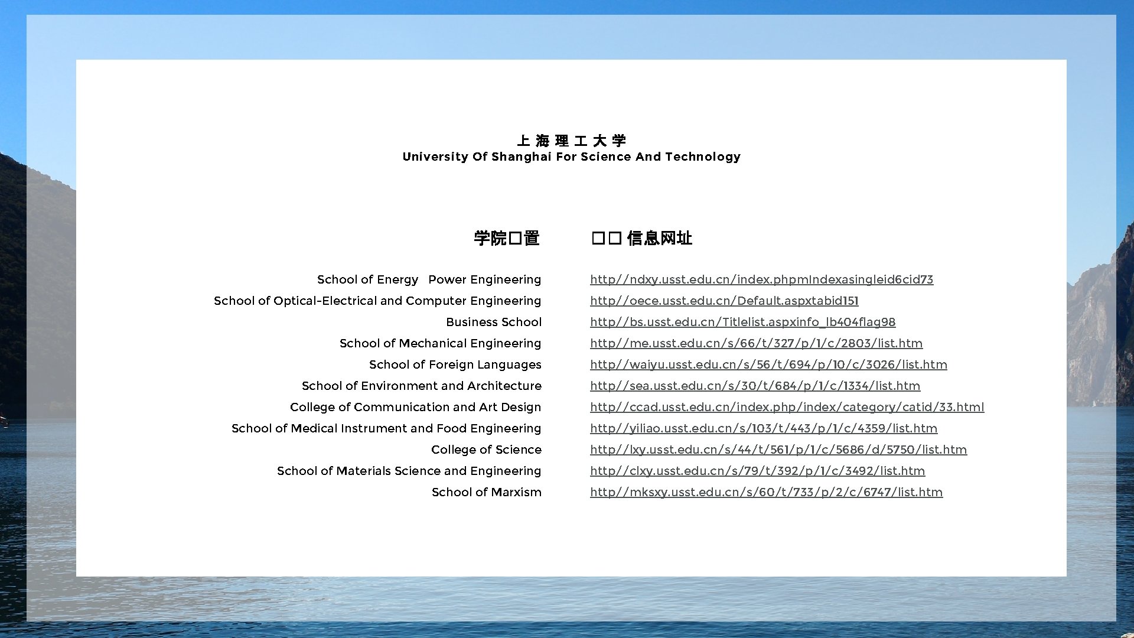Click the clxy.usst.edu.cn Materials Science link
This screenshot has width=1134, height=638.
[x=757, y=471]
